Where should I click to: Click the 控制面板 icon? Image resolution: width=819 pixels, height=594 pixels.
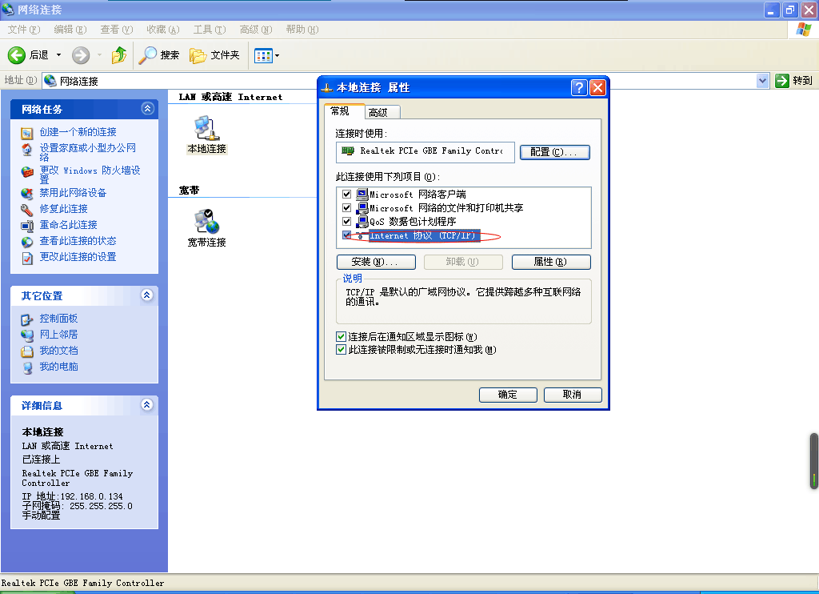click(x=26, y=319)
